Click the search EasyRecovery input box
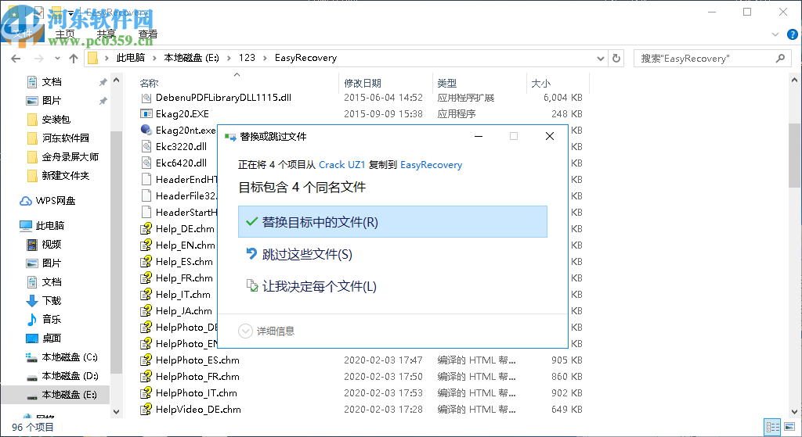This screenshot has height=437, width=802. [706, 58]
